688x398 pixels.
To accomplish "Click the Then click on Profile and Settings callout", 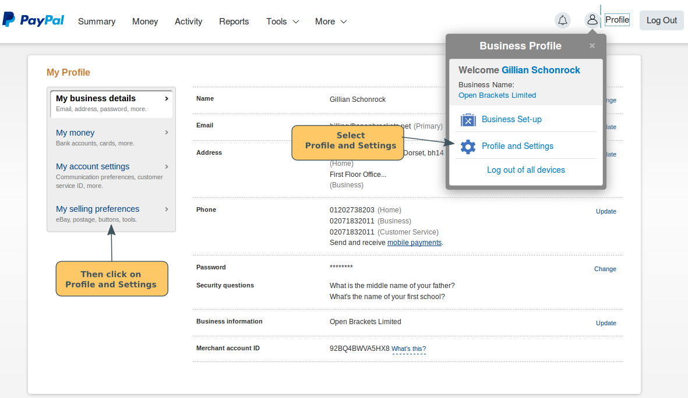I will [112, 278].
